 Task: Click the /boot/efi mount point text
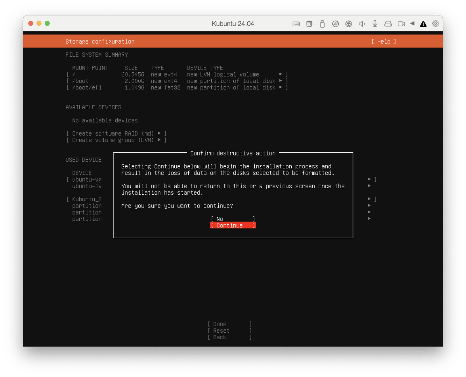click(87, 87)
